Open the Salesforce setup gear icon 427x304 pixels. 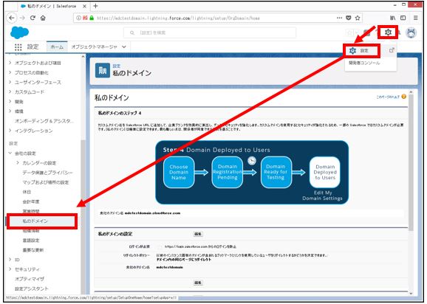(388, 32)
